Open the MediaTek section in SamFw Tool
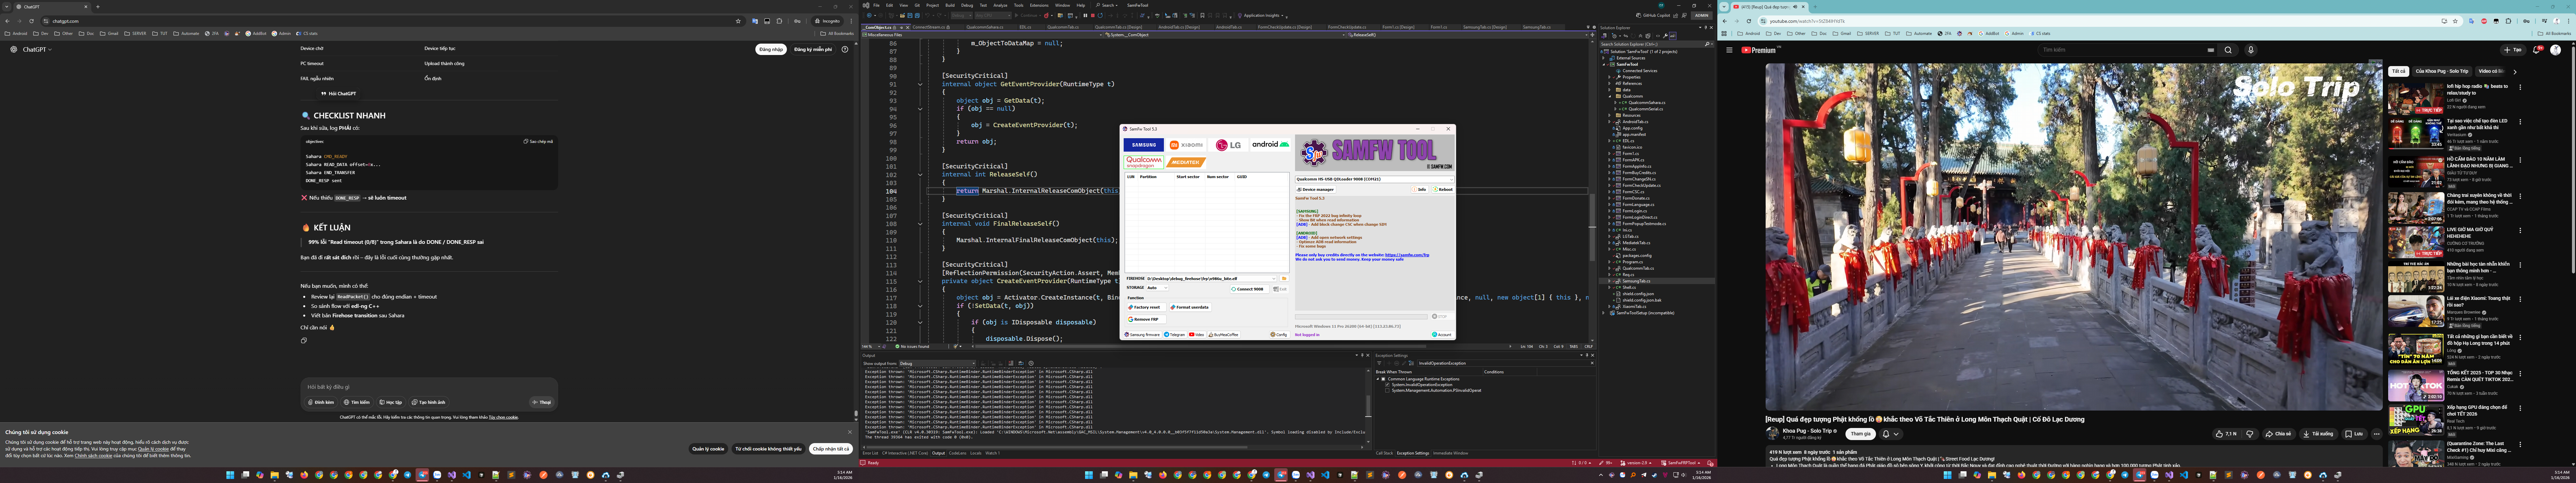2576x483 pixels. click(x=1186, y=162)
